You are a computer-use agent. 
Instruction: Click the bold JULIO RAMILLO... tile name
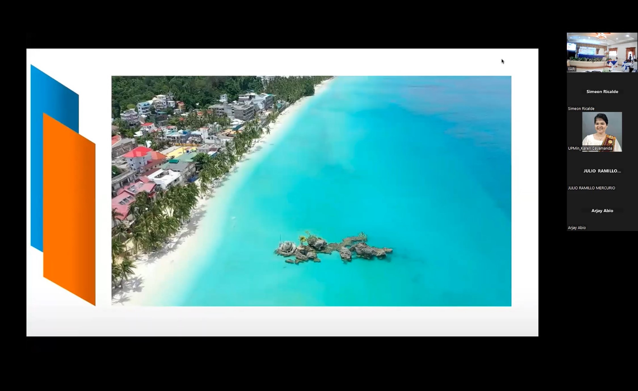[602, 171]
